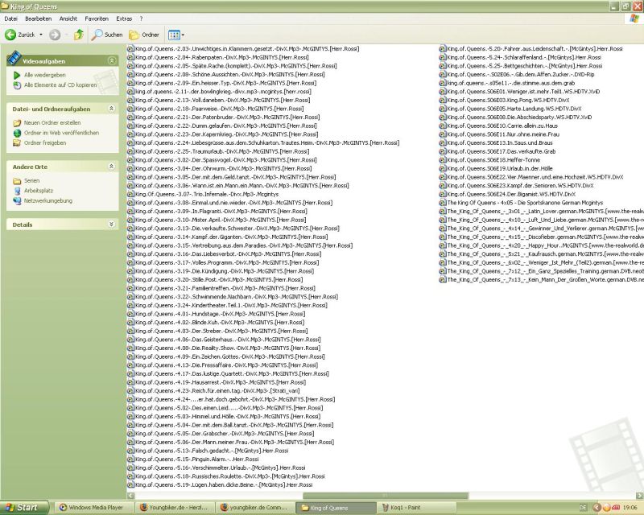Click the video icon for 2.03 Unwichtiges in Klammern

130,48
